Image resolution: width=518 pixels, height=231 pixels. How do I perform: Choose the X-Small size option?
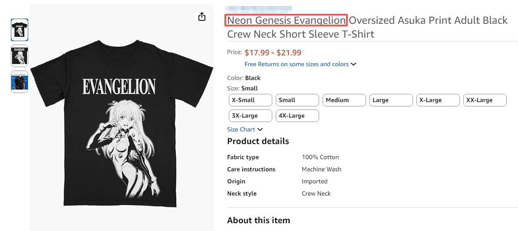(x=251, y=100)
